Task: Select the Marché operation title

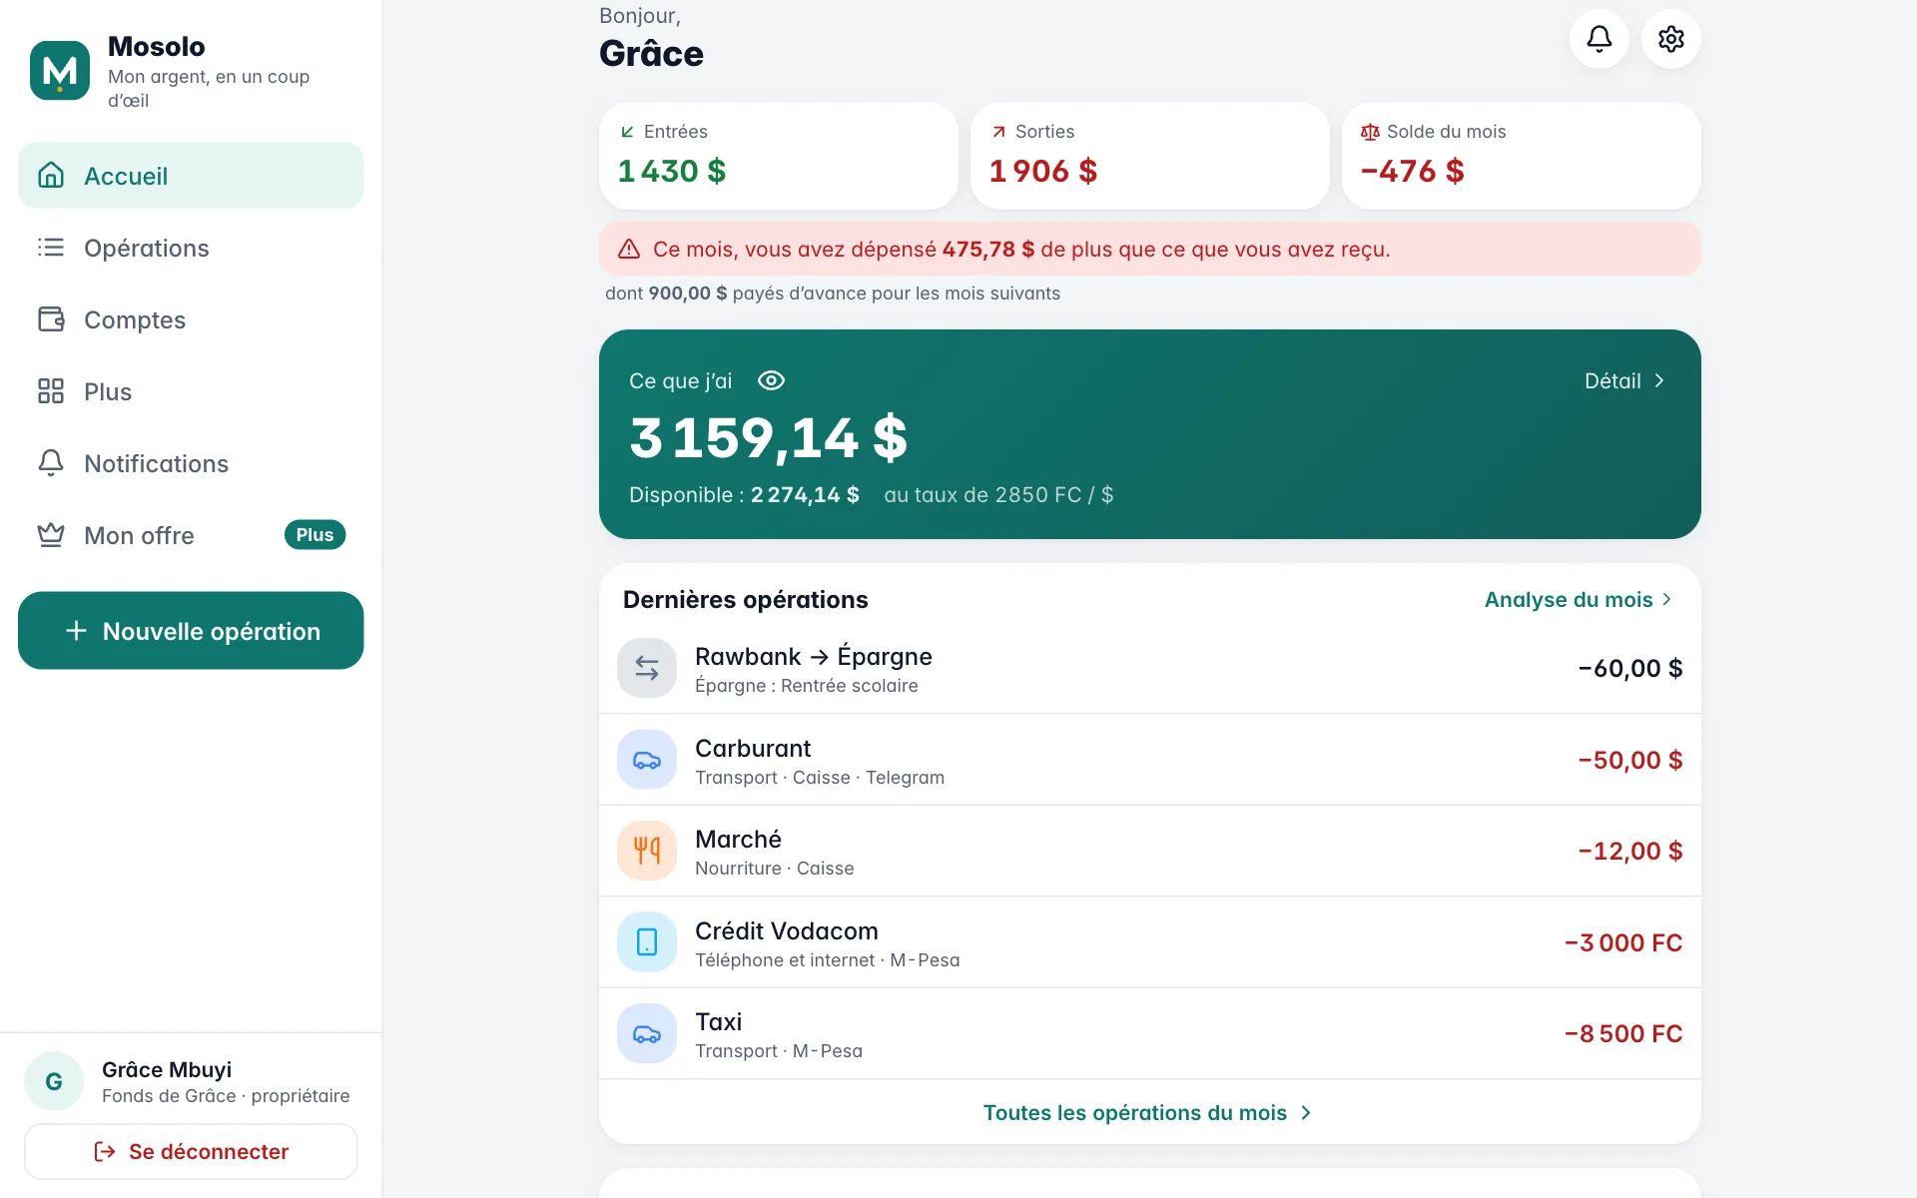Action: click(x=738, y=839)
